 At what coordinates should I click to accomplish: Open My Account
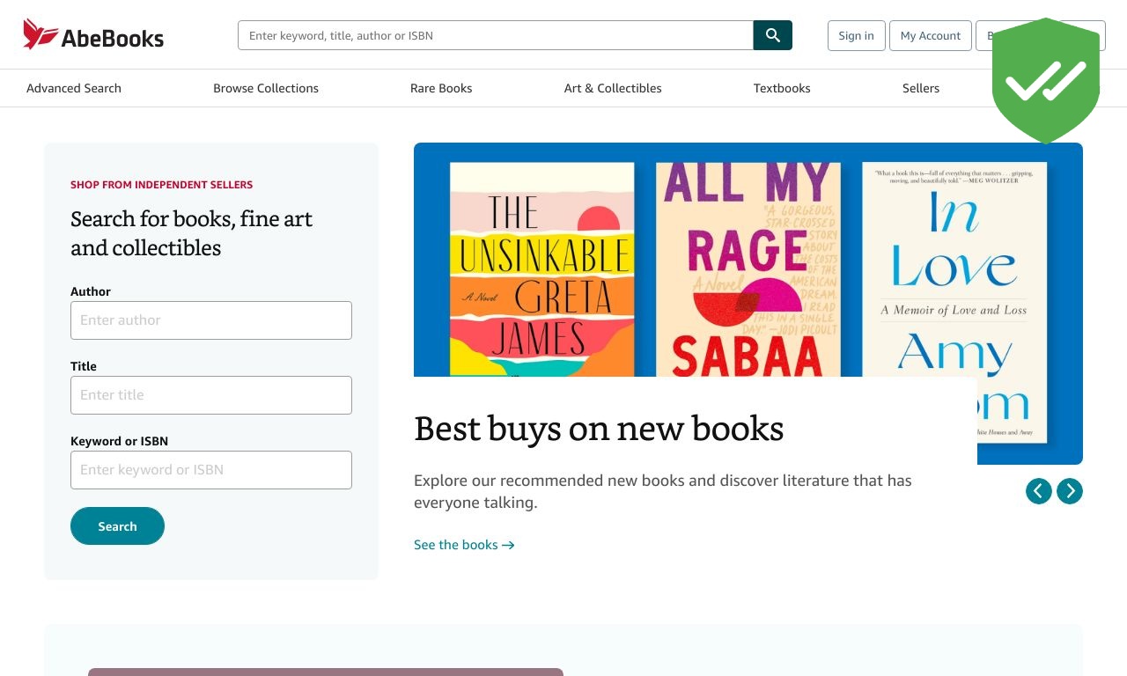click(931, 35)
